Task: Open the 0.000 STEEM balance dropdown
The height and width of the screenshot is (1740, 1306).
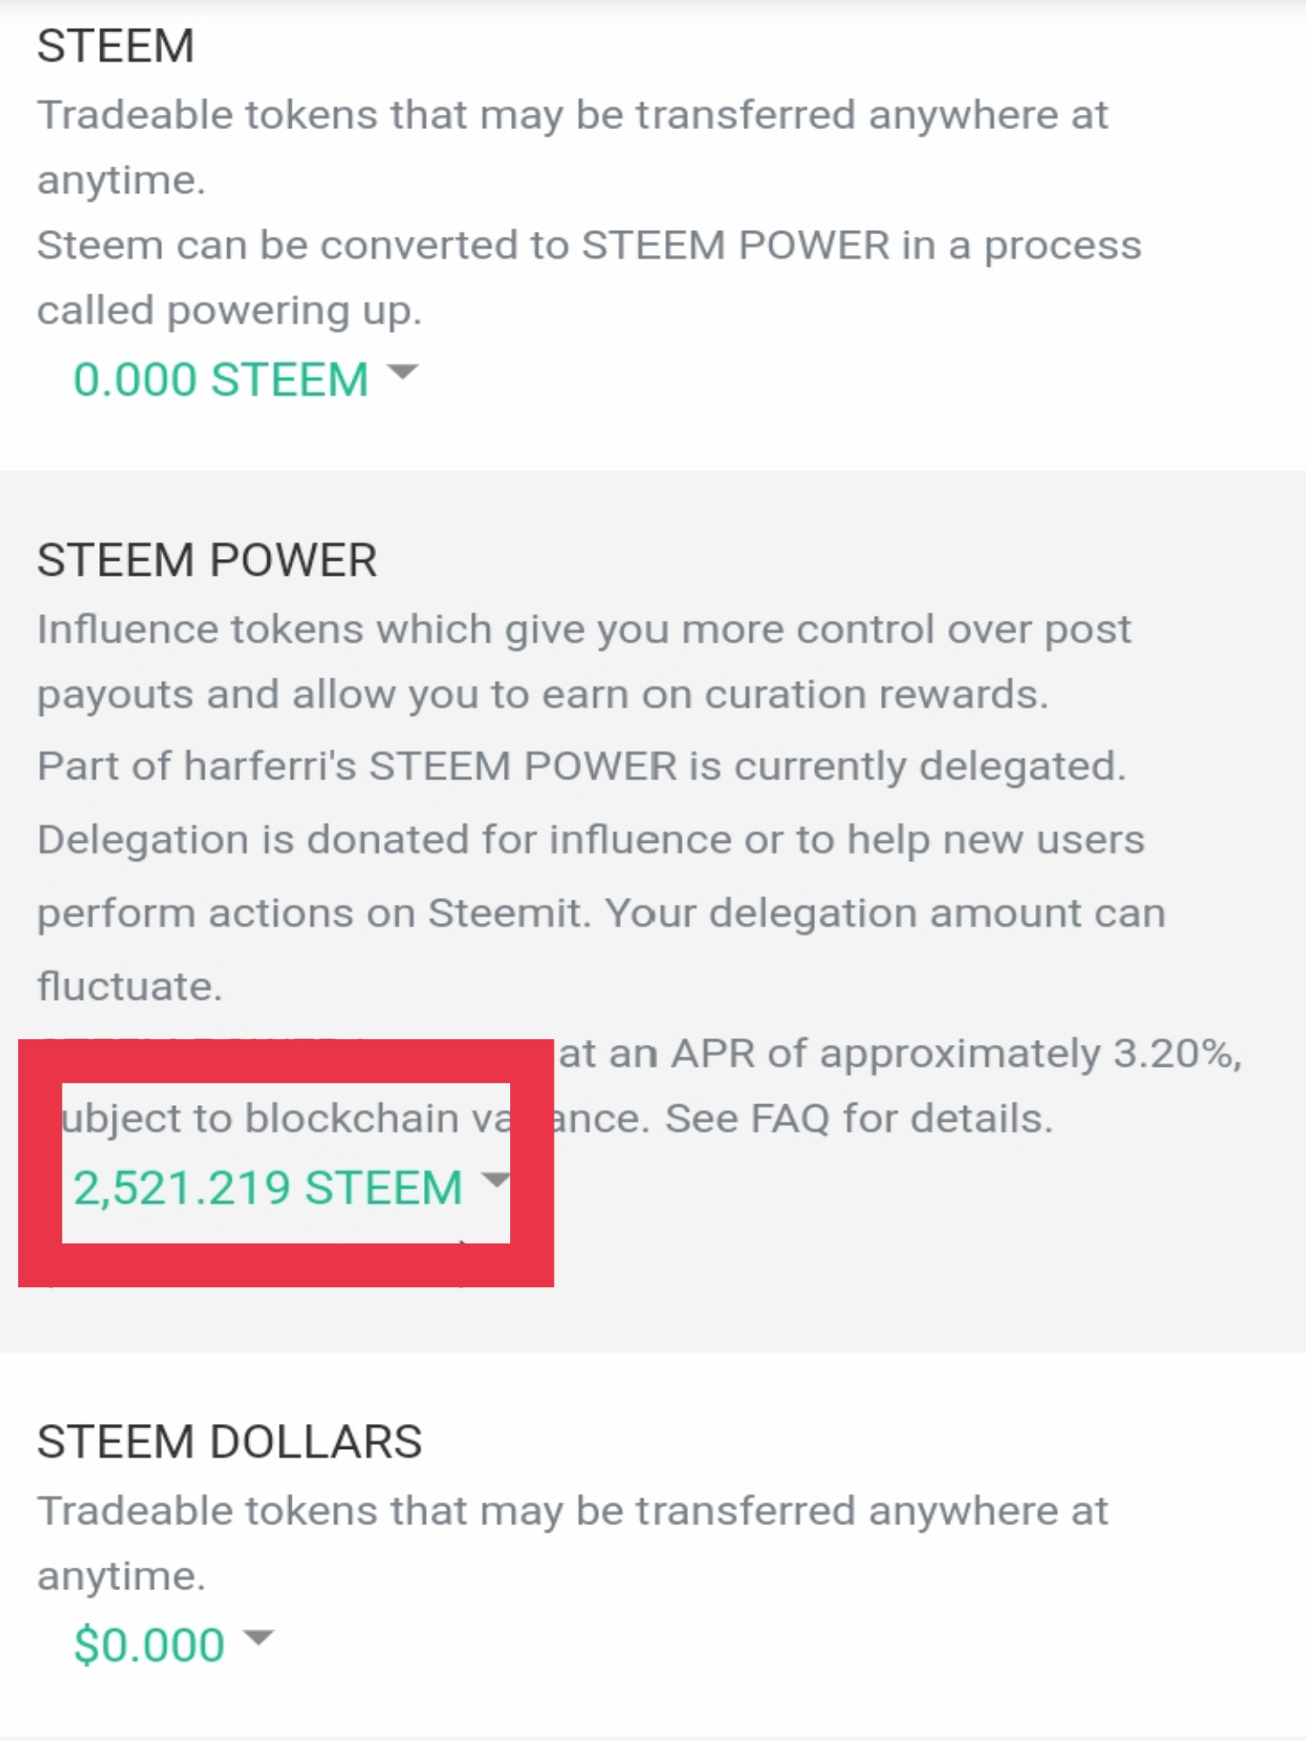Action: (x=221, y=380)
